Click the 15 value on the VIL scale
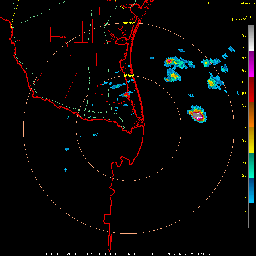The height and width of the screenshot is (256, 256). pyautogui.click(x=244, y=187)
